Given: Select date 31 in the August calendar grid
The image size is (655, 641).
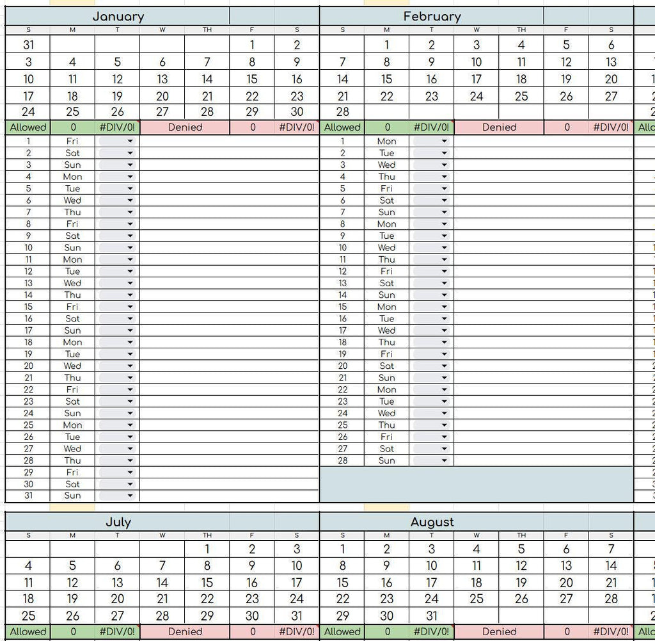Looking at the screenshot, I should pos(432,615).
